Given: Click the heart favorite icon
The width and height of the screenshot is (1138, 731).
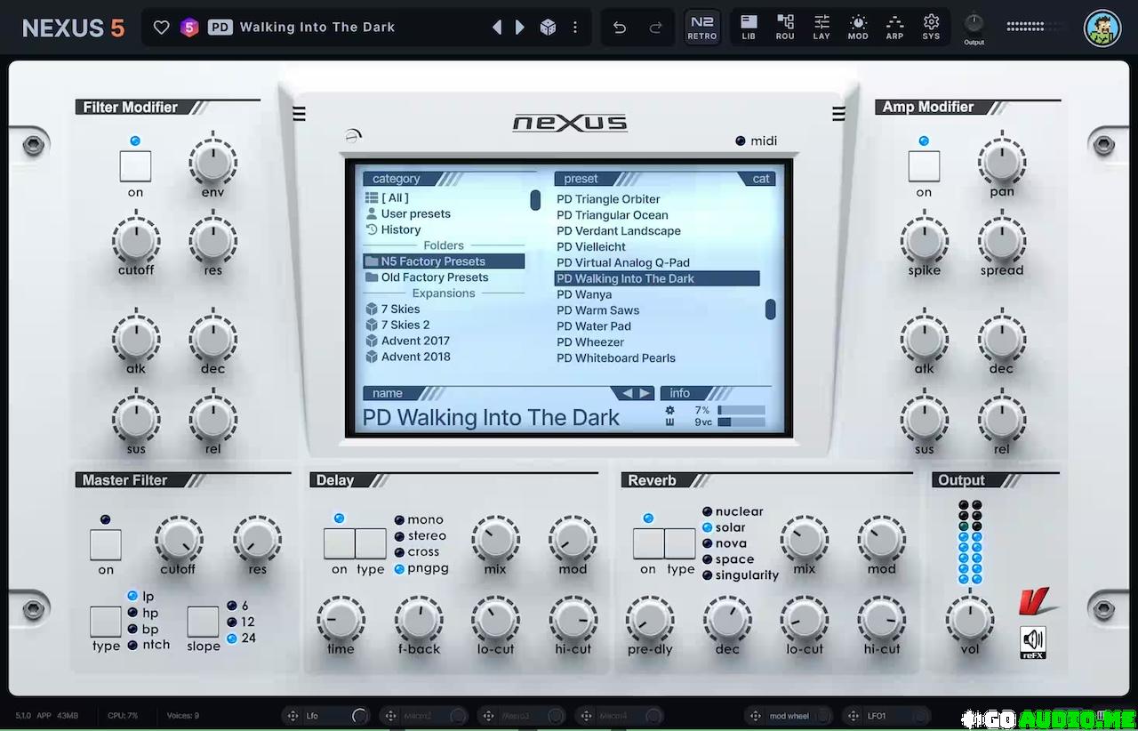Looking at the screenshot, I should (161, 28).
